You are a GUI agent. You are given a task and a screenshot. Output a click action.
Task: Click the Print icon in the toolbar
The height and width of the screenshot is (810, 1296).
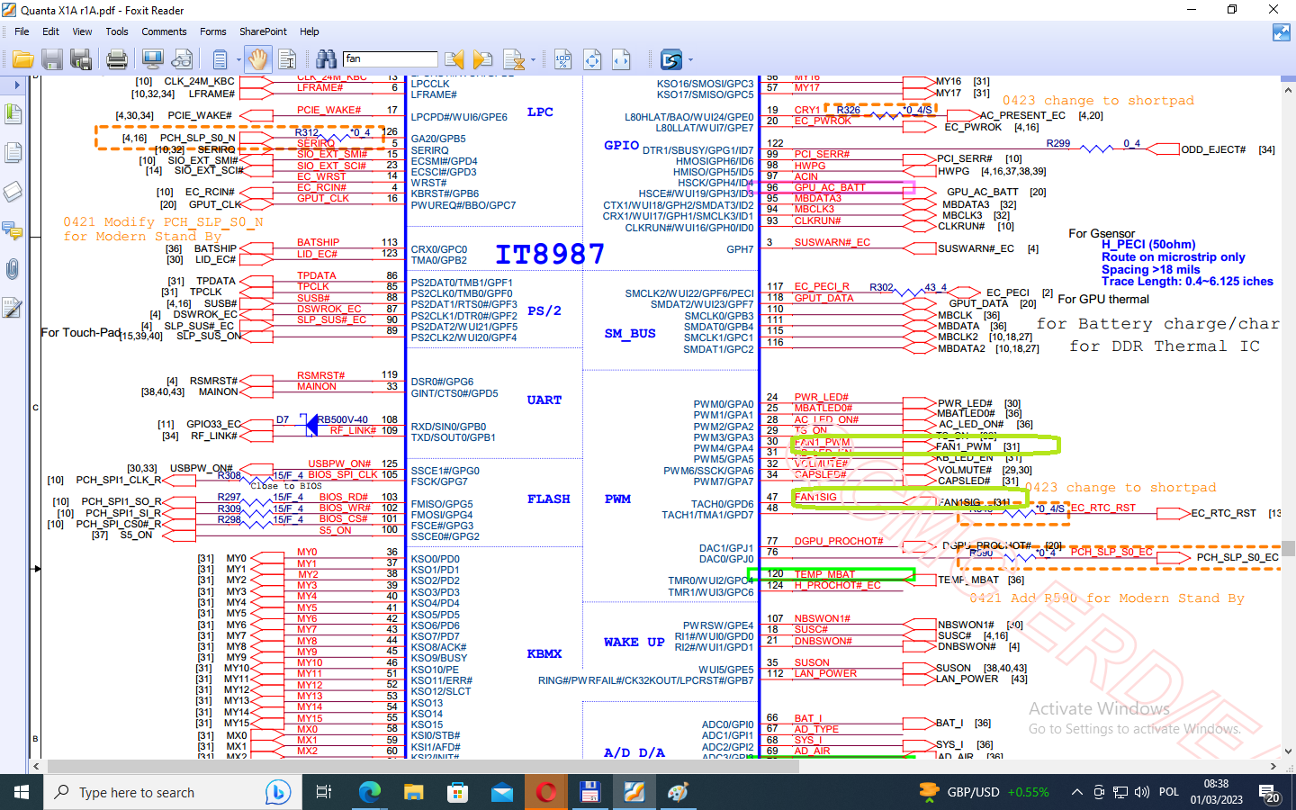point(117,60)
